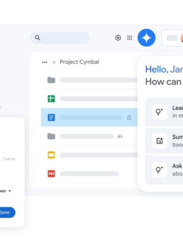Image resolution: width=183 pixels, height=242 pixels.
Task: Choose the Summarize suggestion card
Action: pyautogui.click(x=164, y=141)
